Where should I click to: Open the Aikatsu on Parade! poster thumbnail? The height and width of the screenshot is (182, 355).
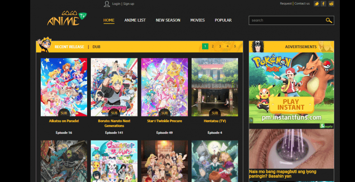point(64,87)
